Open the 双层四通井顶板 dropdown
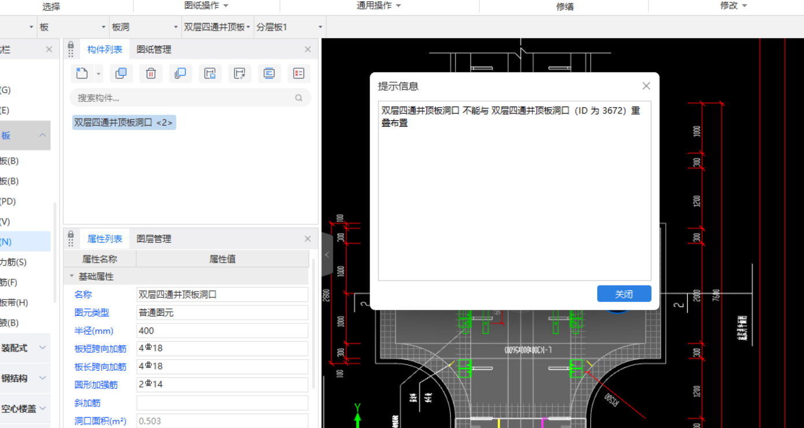Viewport: 804px width, 428px height. pyautogui.click(x=217, y=27)
